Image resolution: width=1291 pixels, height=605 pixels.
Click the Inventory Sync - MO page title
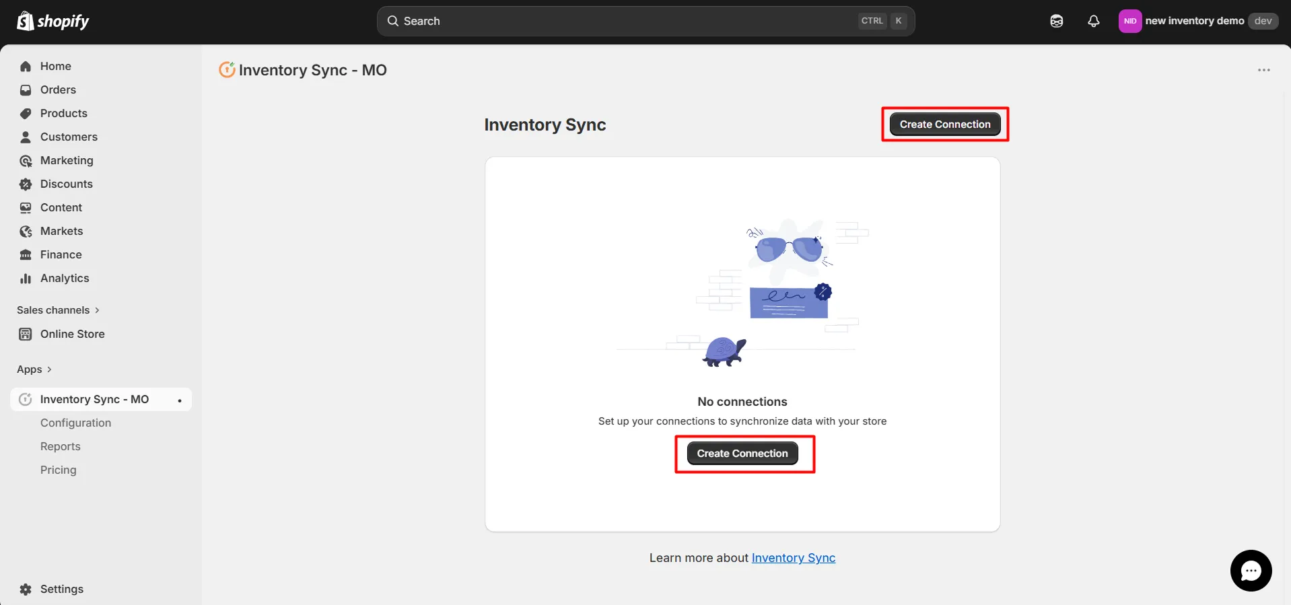313,70
